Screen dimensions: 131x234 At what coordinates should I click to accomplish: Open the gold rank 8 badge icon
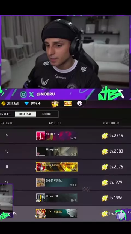point(55,104)
